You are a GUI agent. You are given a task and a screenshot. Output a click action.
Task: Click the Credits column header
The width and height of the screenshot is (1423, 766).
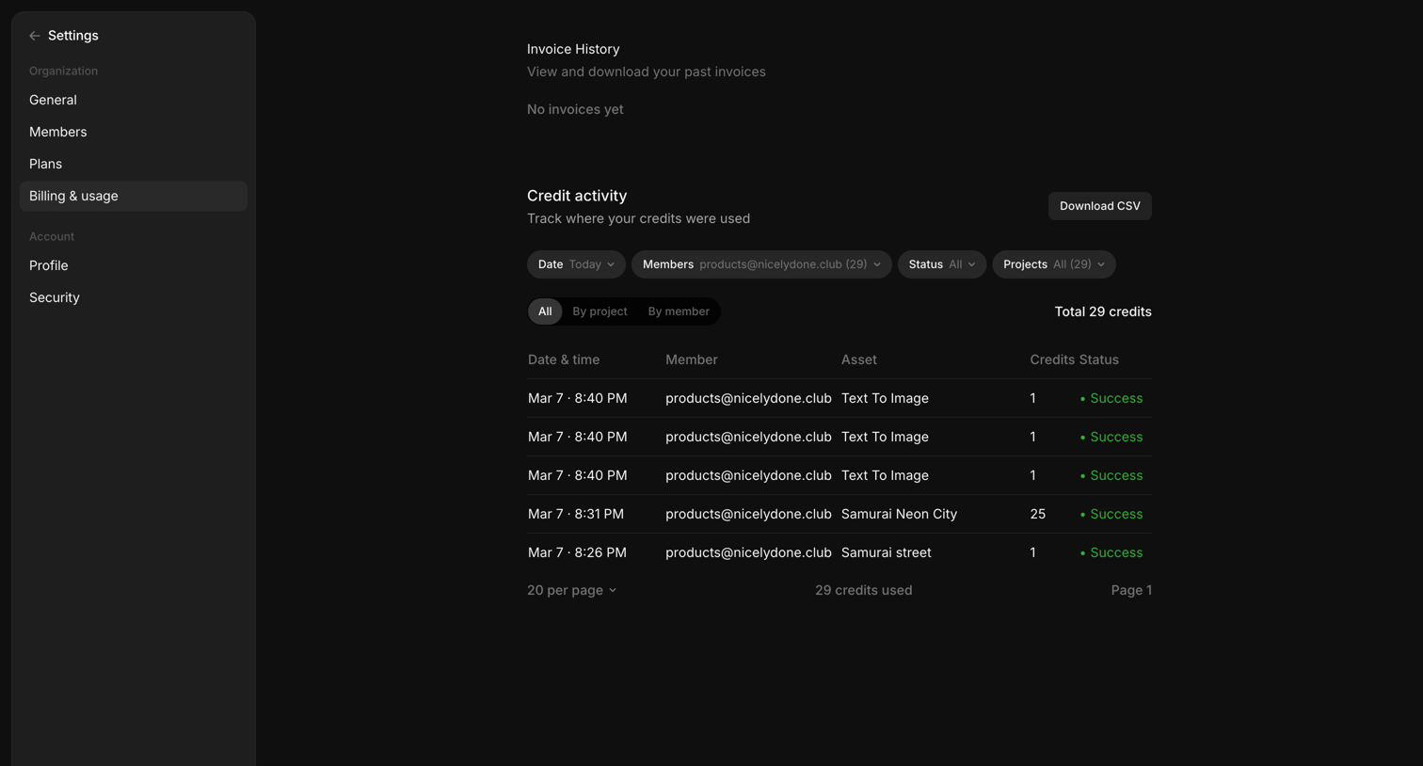point(1051,359)
